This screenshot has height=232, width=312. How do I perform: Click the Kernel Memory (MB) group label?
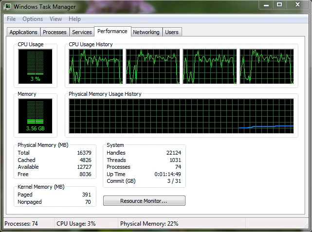point(41,187)
